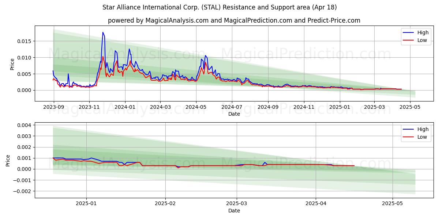This screenshot has width=439, height=219.
Task: Click the 0.002 price tick on bottom chart
Action: pos(25,147)
